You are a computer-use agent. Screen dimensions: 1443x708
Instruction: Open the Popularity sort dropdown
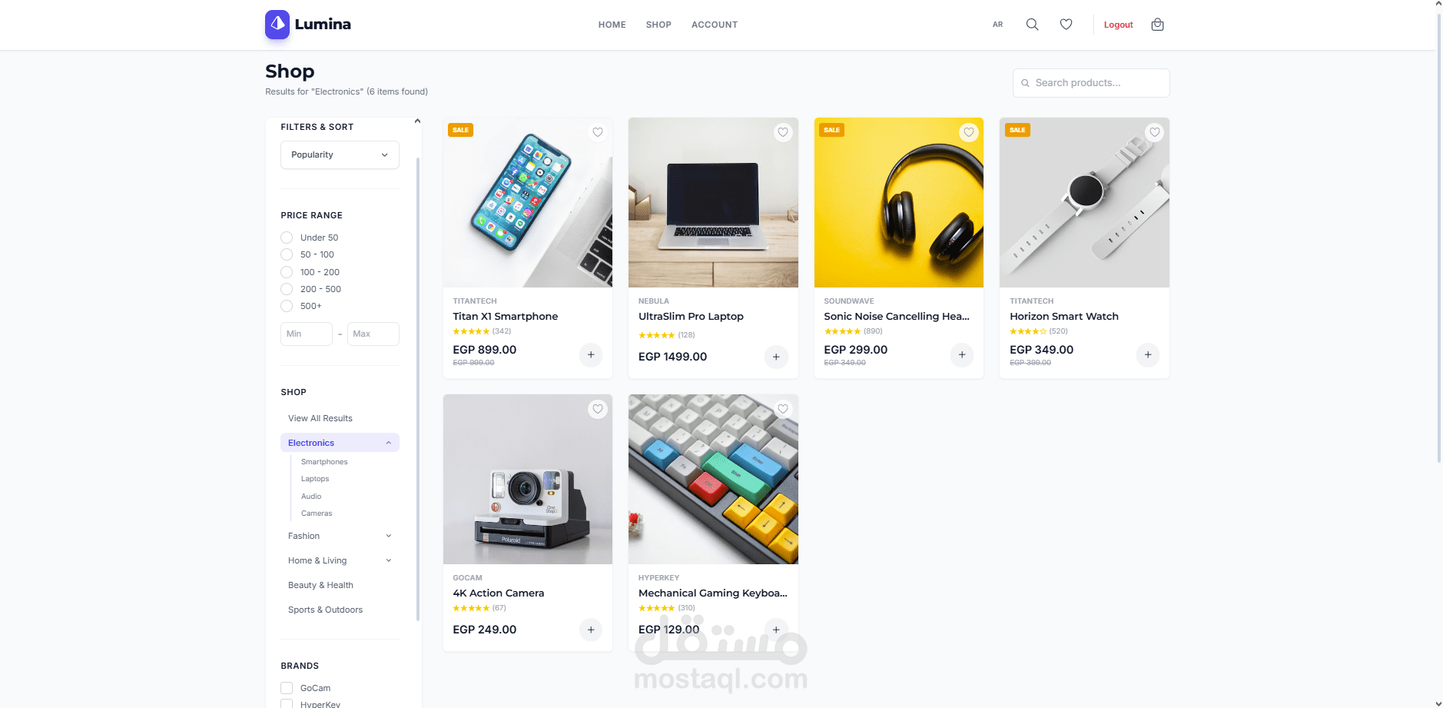coord(340,155)
